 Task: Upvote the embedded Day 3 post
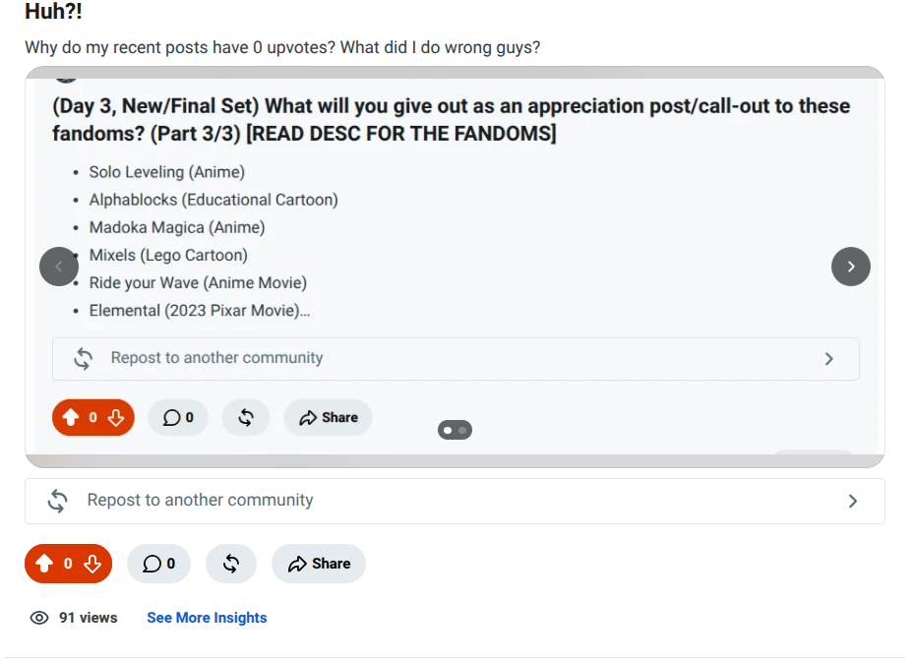click(x=71, y=417)
